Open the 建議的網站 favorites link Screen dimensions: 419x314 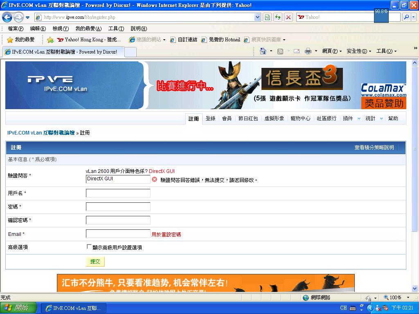tap(147, 40)
